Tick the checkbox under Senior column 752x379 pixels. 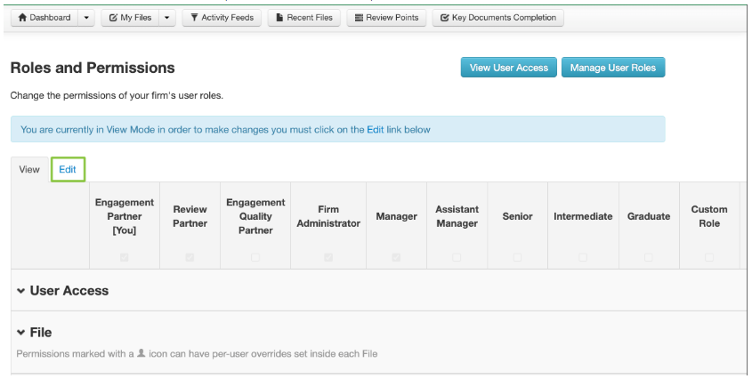(517, 257)
